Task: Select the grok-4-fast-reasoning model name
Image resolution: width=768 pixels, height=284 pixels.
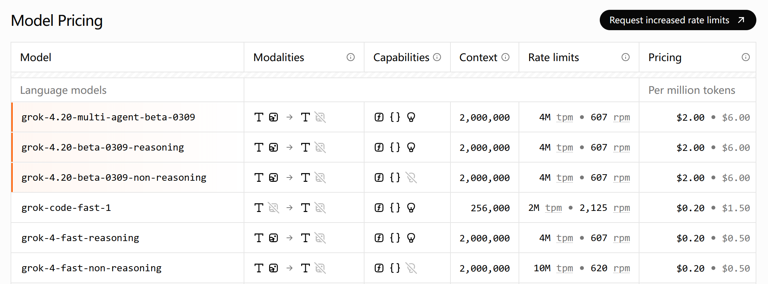Action: [x=80, y=238]
